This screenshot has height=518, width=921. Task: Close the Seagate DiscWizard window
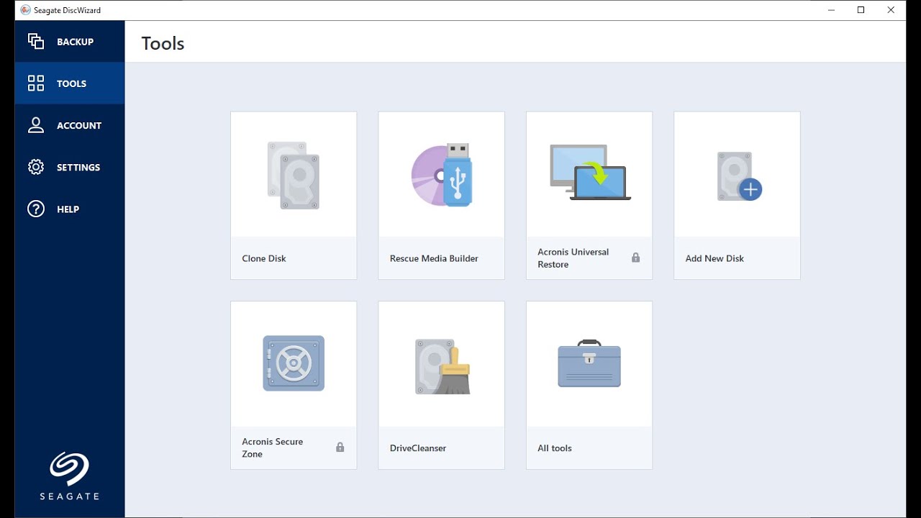(891, 10)
